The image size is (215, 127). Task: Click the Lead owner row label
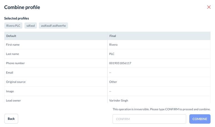(x=13, y=100)
